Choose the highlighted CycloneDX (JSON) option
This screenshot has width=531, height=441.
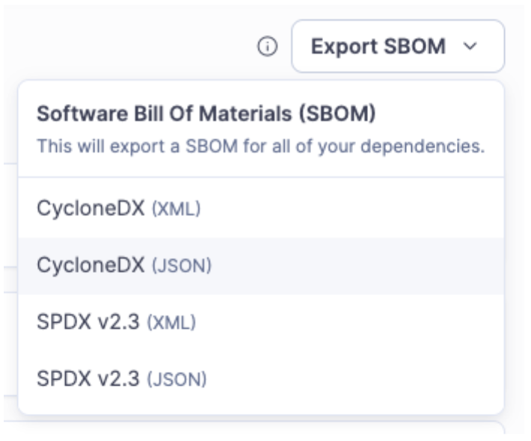tap(124, 265)
